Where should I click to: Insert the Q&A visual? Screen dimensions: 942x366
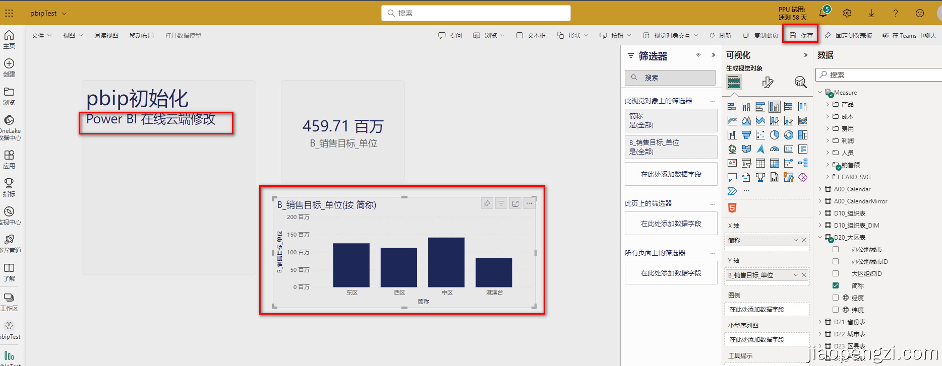pyautogui.click(x=732, y=177)
